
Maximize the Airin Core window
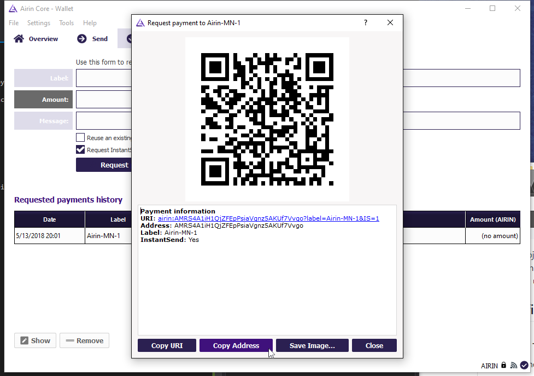[x=492, y=8]
